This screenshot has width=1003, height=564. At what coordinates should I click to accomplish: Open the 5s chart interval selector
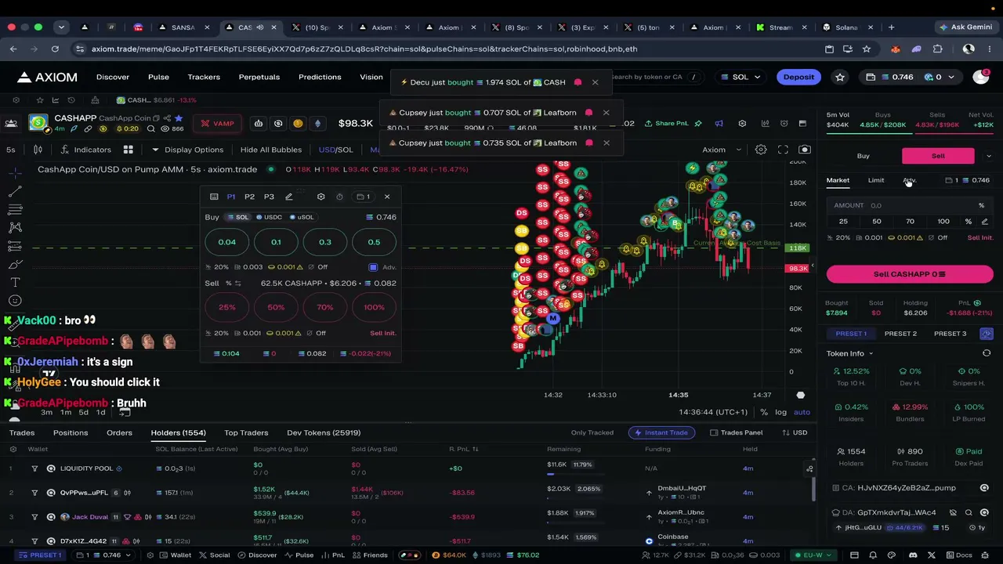click(x=11, y=150)
